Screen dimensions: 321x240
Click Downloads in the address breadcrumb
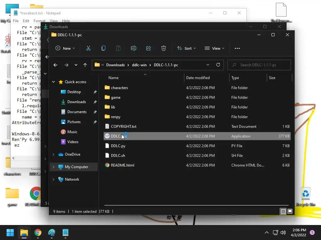pos(115,65)
